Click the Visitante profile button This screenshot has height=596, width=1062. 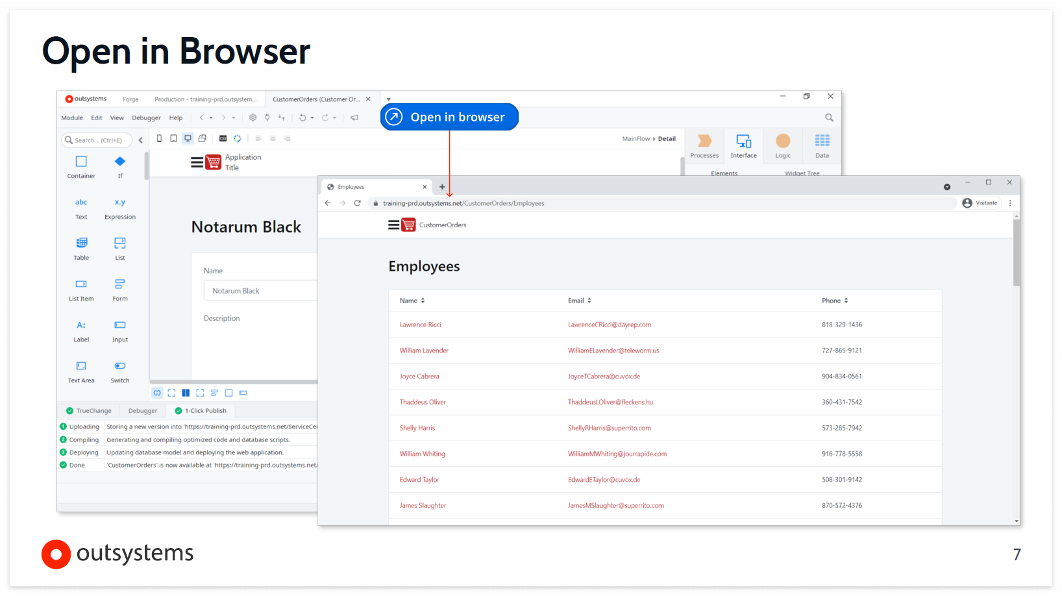pos(981,203)
